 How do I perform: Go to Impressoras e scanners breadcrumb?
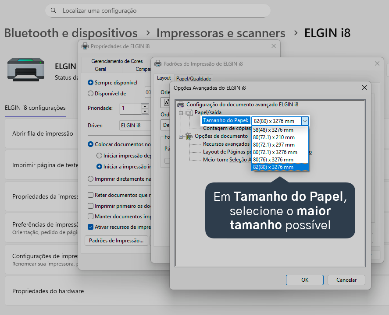221,33
